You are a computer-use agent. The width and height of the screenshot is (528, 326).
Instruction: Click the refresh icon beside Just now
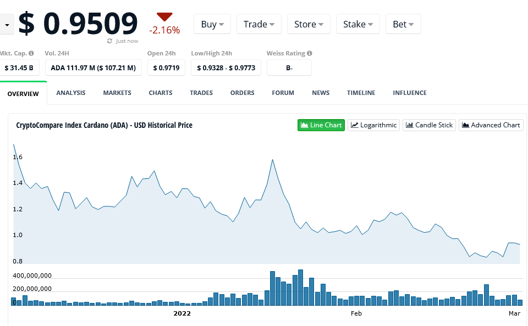[109, 41]
